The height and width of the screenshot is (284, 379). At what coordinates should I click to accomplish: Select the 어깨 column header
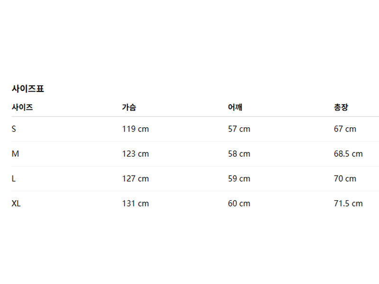pyautogui.click(x=235, y=107)
